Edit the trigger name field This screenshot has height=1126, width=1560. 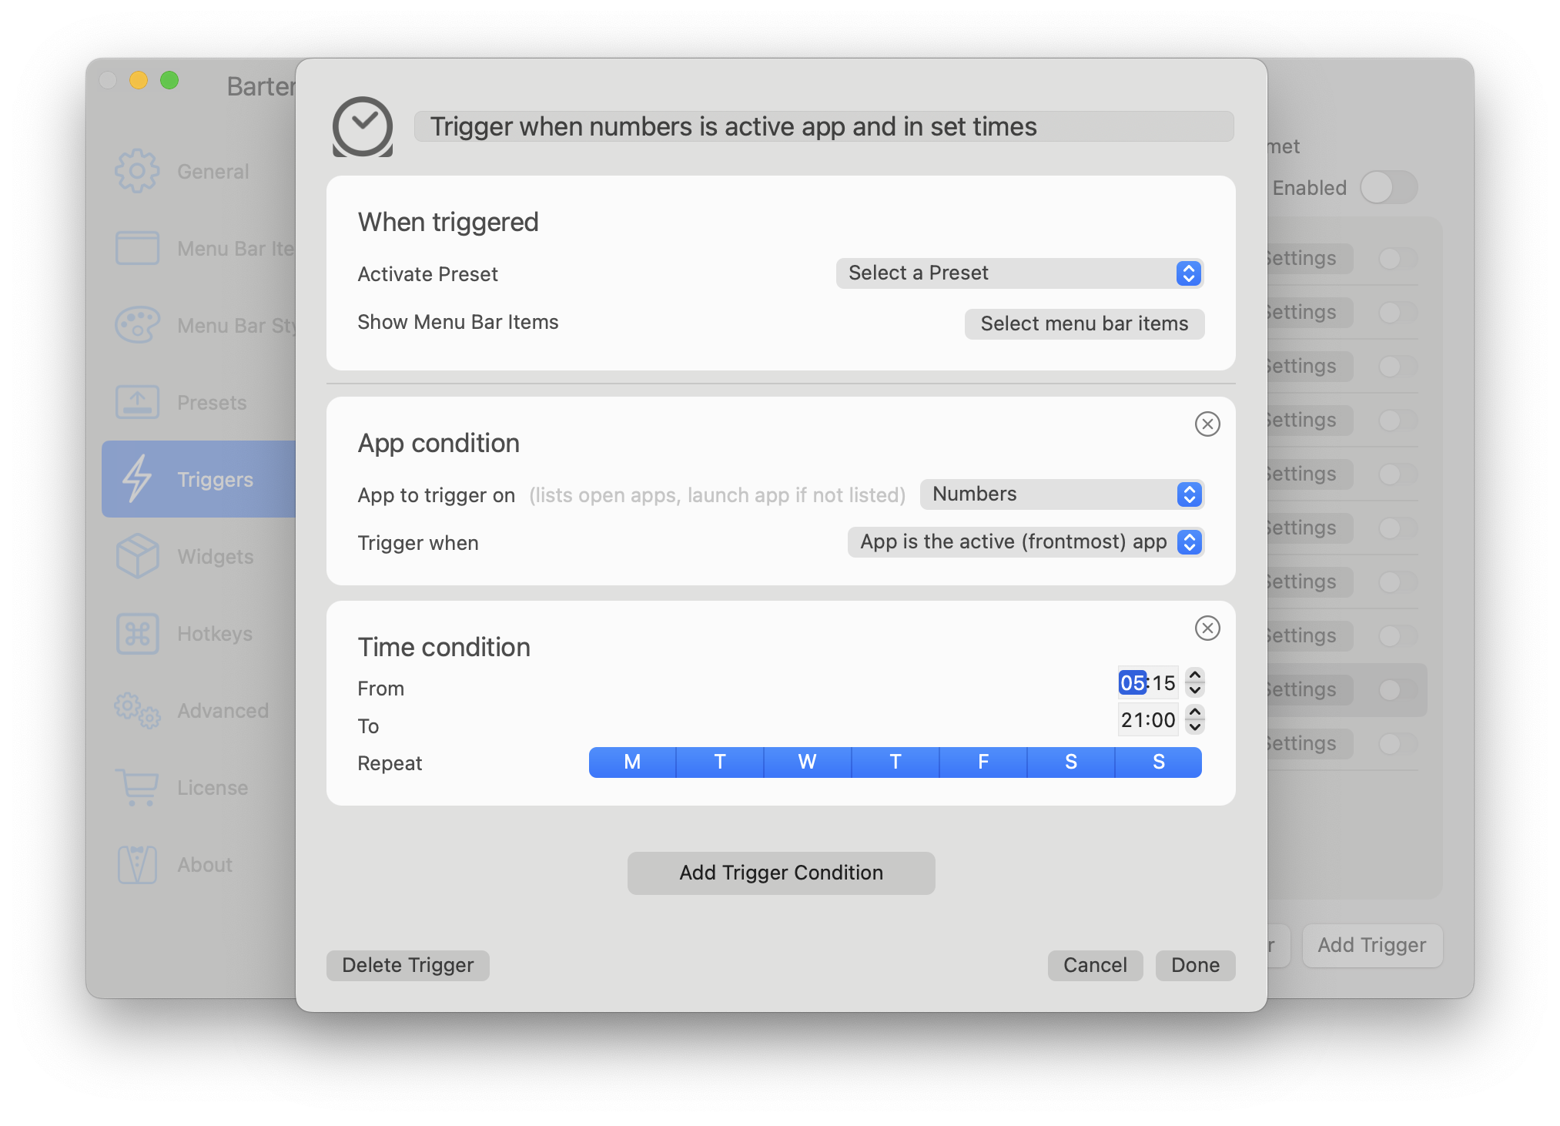[823, 126]
